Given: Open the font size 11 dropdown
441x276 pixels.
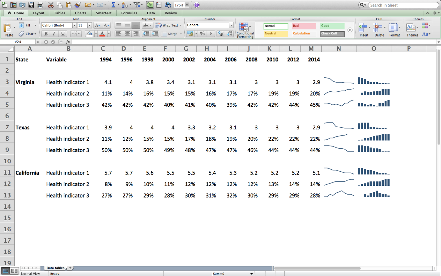Looking at the screenshot, I should [x=90, y=26].
